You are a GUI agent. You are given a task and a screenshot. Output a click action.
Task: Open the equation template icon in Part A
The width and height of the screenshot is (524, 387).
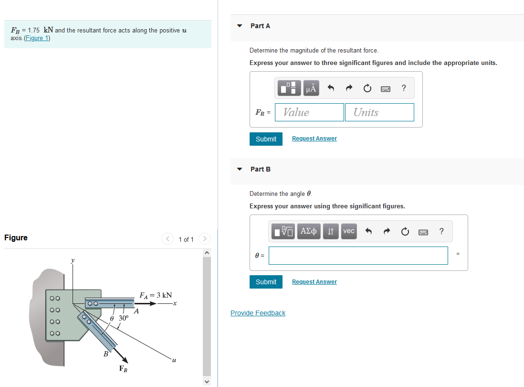coord(289,88)
